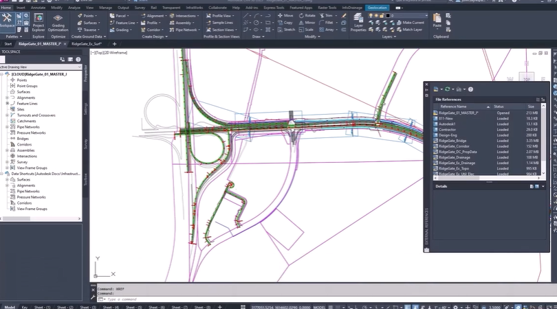Expand the Create Design panel
Viewport: 557px width, 309px height.
pyautogui.click(x=155, y=36)
